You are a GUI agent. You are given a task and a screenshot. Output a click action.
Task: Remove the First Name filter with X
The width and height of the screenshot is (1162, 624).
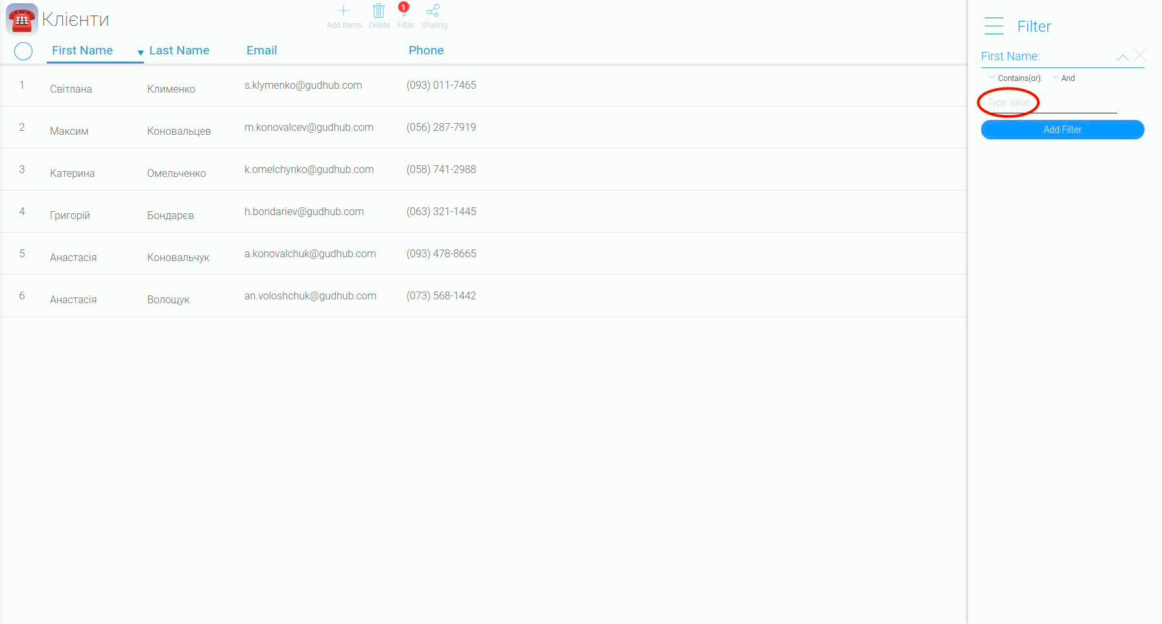tap(1140, 56)
